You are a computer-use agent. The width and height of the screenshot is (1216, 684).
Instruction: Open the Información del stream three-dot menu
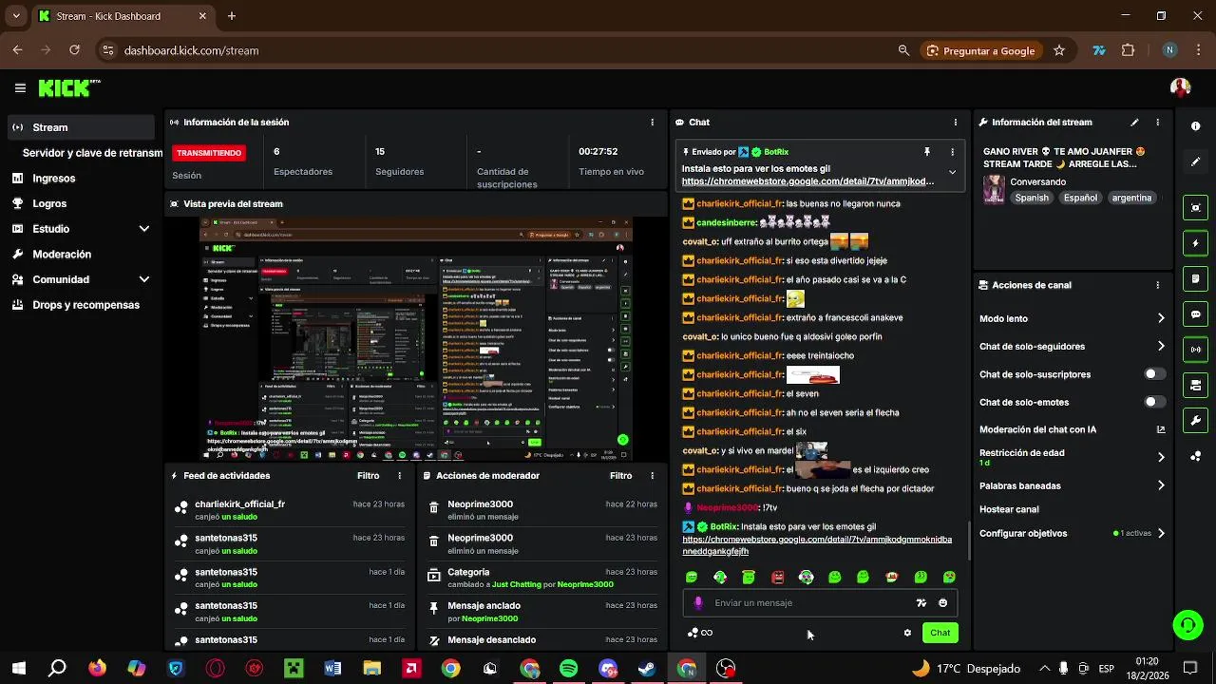click(1157, 123)
